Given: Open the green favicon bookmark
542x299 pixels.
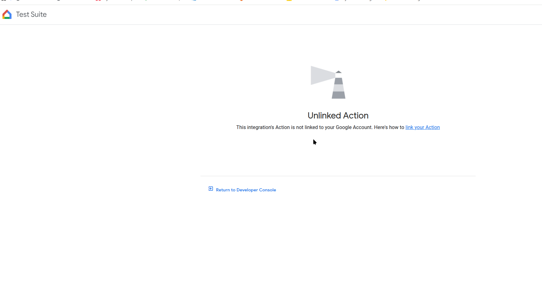Looking at the screenshot, I should [x=146, y=1].
